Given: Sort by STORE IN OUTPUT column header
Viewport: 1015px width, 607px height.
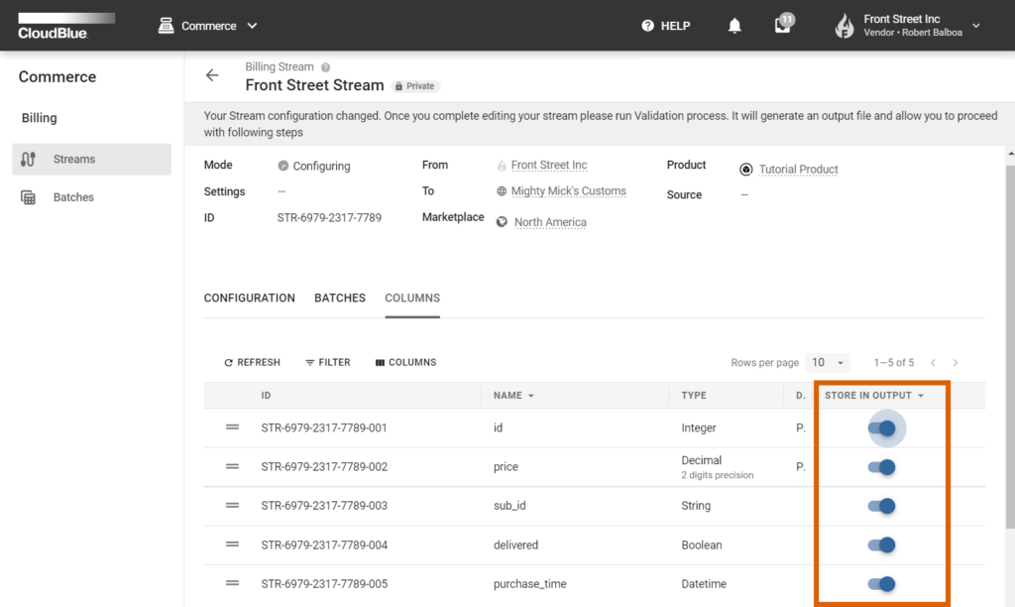Looking at the screenshot, I should click(x=874, y=395).
